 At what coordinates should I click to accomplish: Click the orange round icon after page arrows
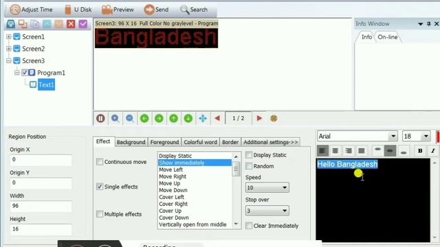(274, 119)
